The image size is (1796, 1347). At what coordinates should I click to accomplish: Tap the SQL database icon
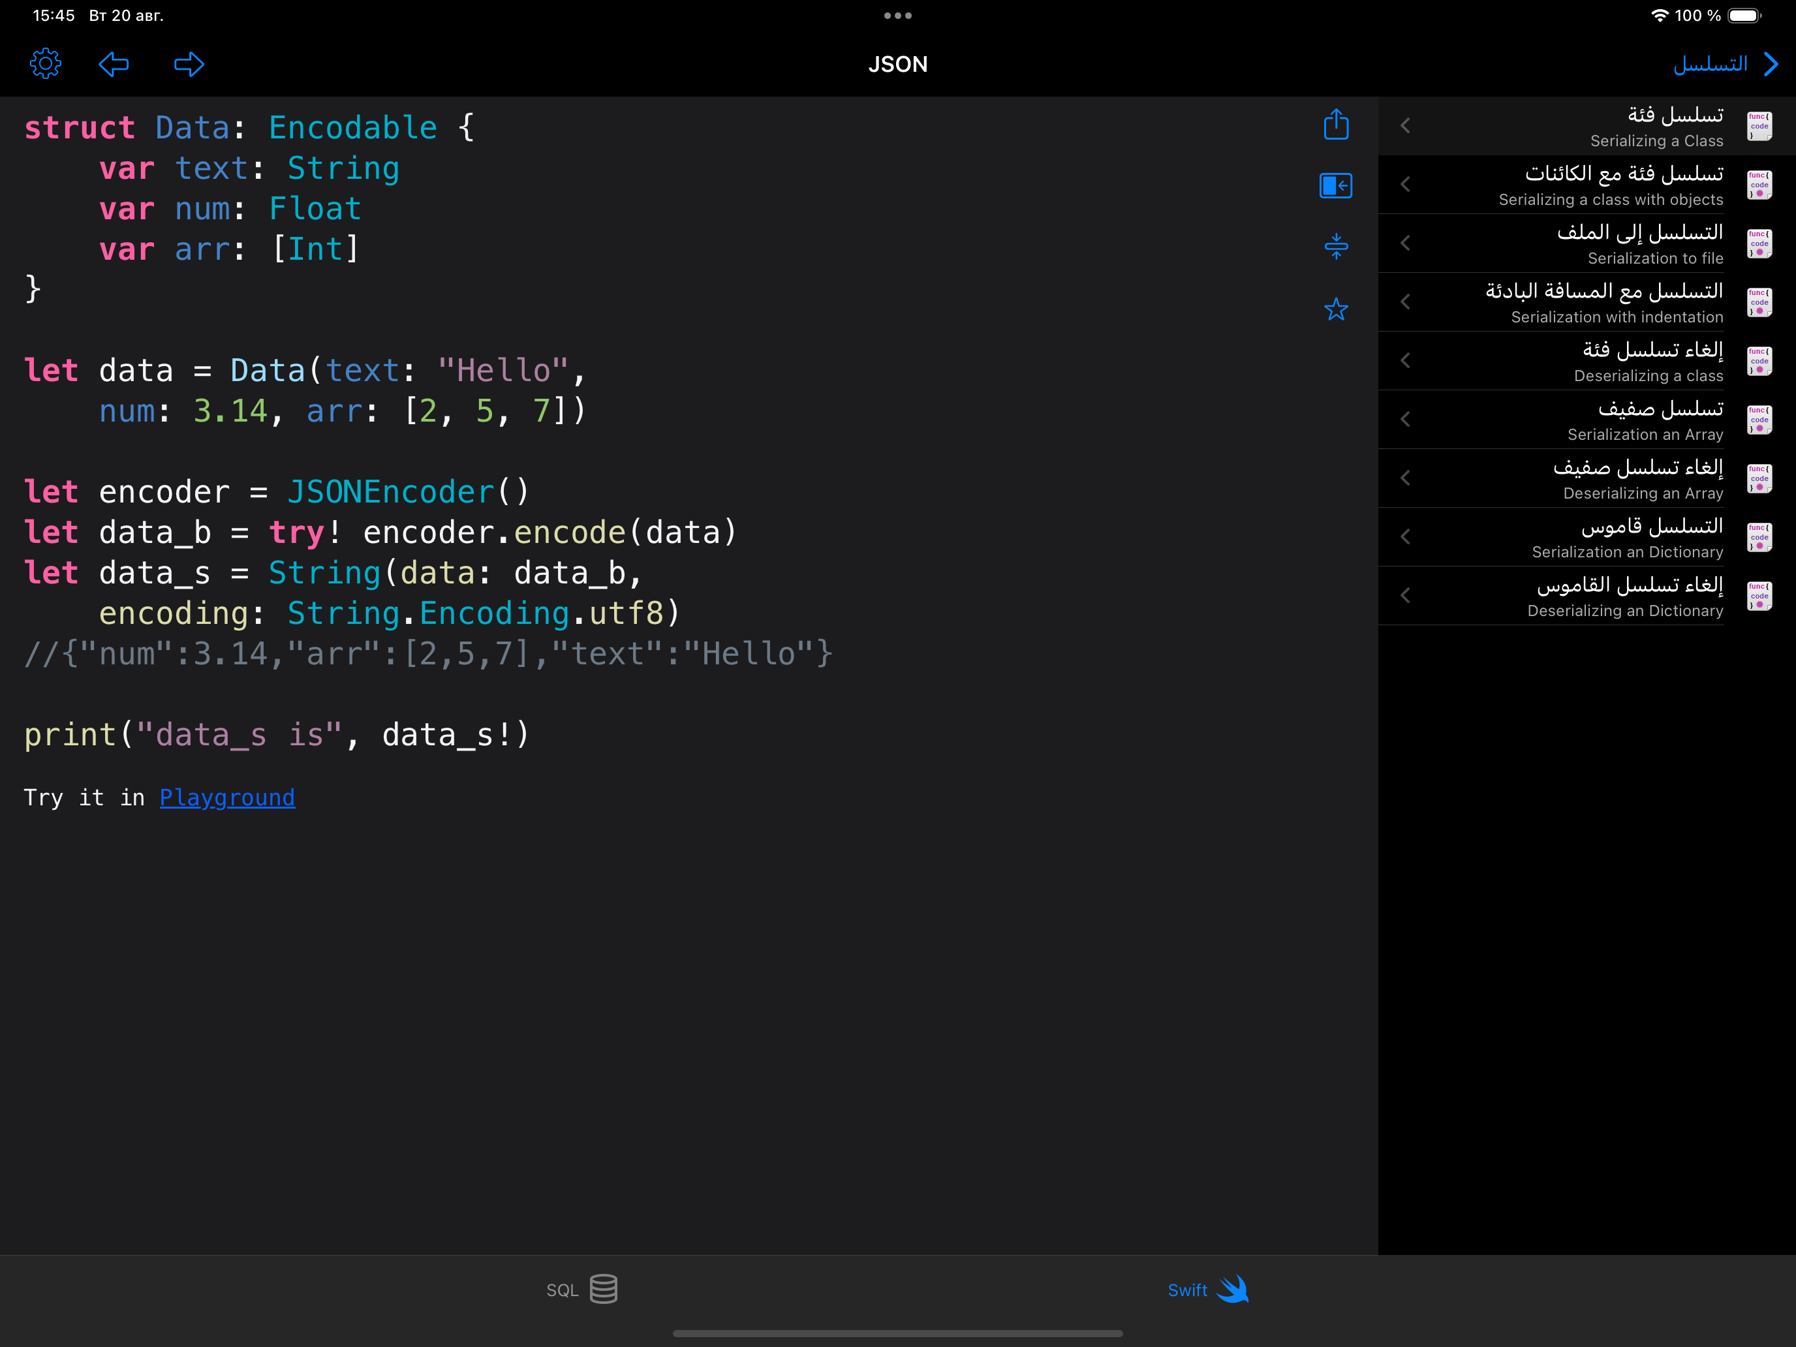click(603, 1290)
